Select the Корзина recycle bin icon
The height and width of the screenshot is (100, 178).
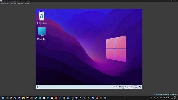(42, 18)
